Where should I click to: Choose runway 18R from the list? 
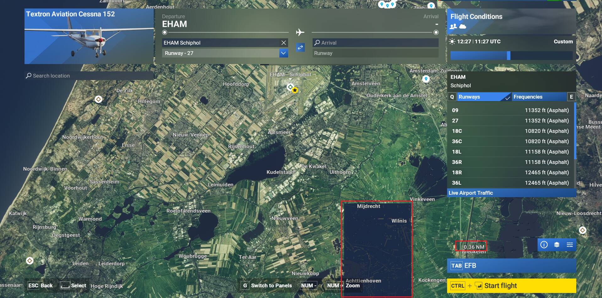[510, 172]
